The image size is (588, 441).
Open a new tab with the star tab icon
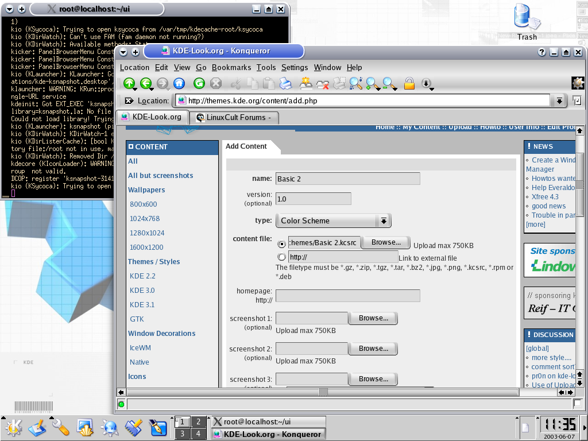tap(306, 83)
